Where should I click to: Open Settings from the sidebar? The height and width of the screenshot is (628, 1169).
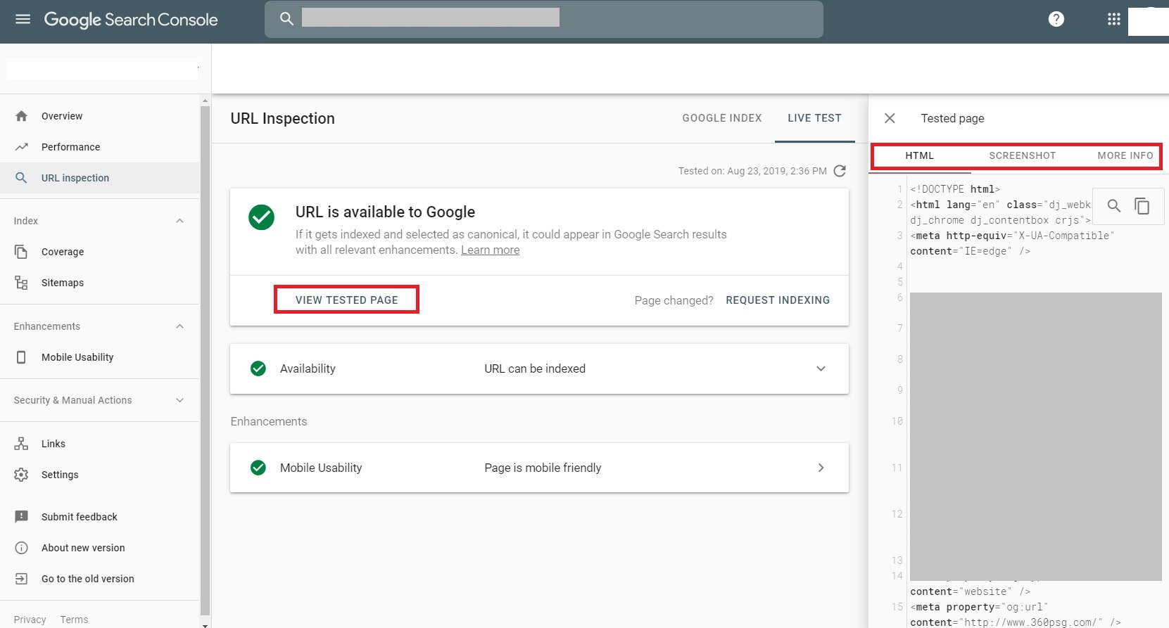coord(60,475)
